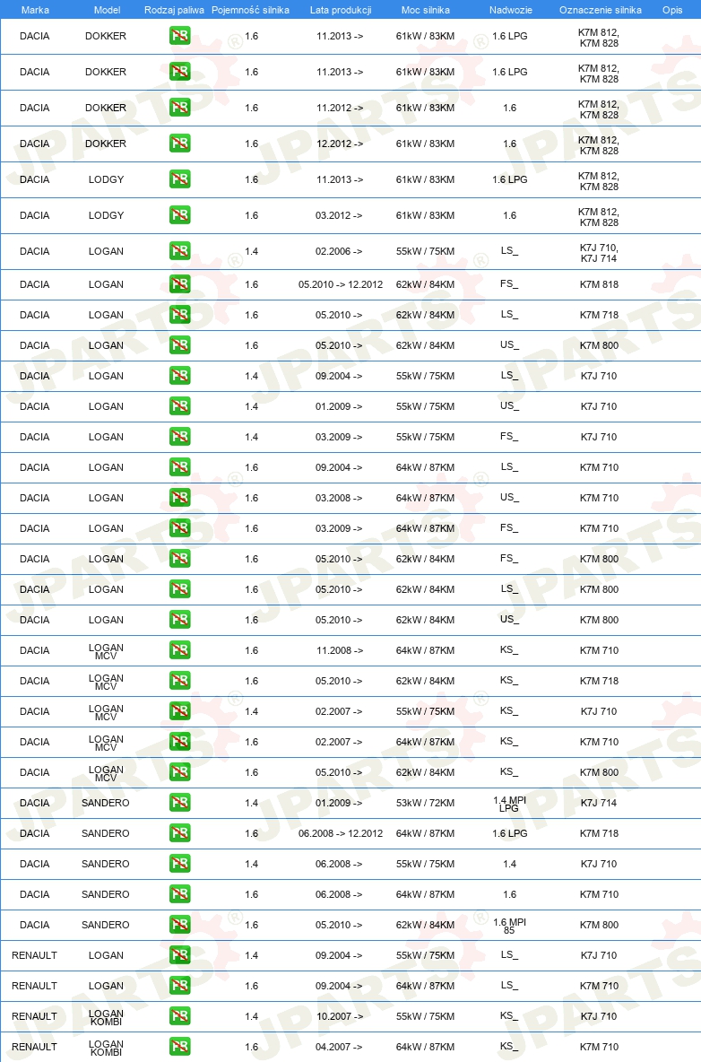
Task: Click fuel icon for Dokker 11.2012 row
Action: (x=180, y=107)
